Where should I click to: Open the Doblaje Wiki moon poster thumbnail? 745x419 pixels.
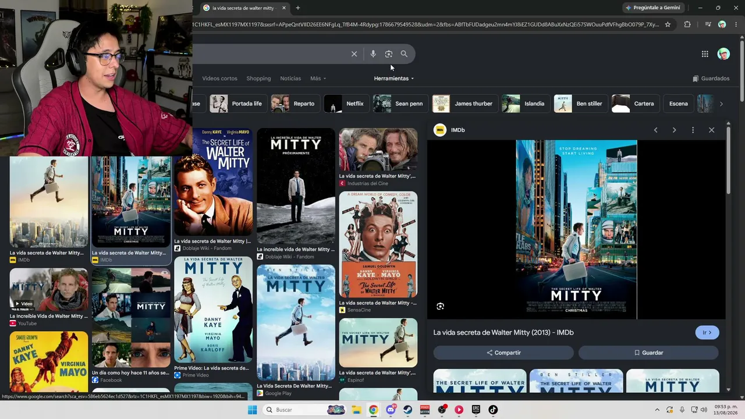[296, 186]
